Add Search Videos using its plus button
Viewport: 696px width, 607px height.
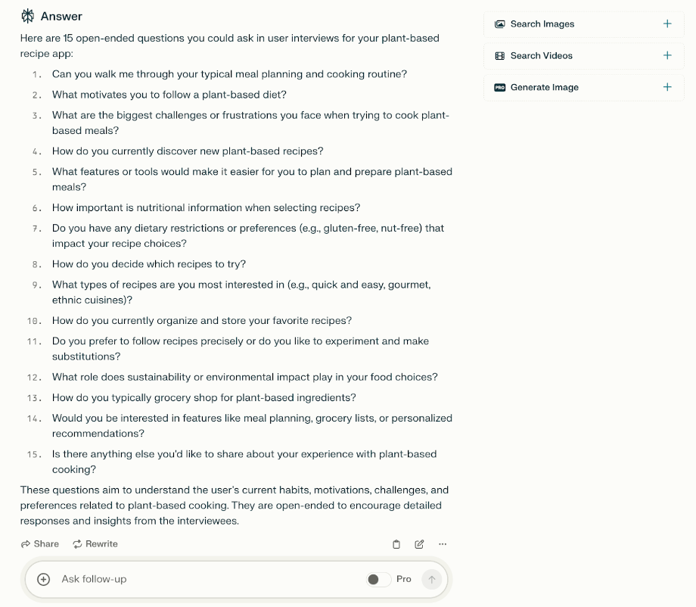(x=667, y=55)
